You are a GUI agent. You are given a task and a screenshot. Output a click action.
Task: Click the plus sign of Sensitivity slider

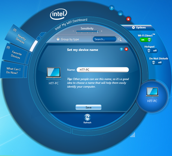102,31
